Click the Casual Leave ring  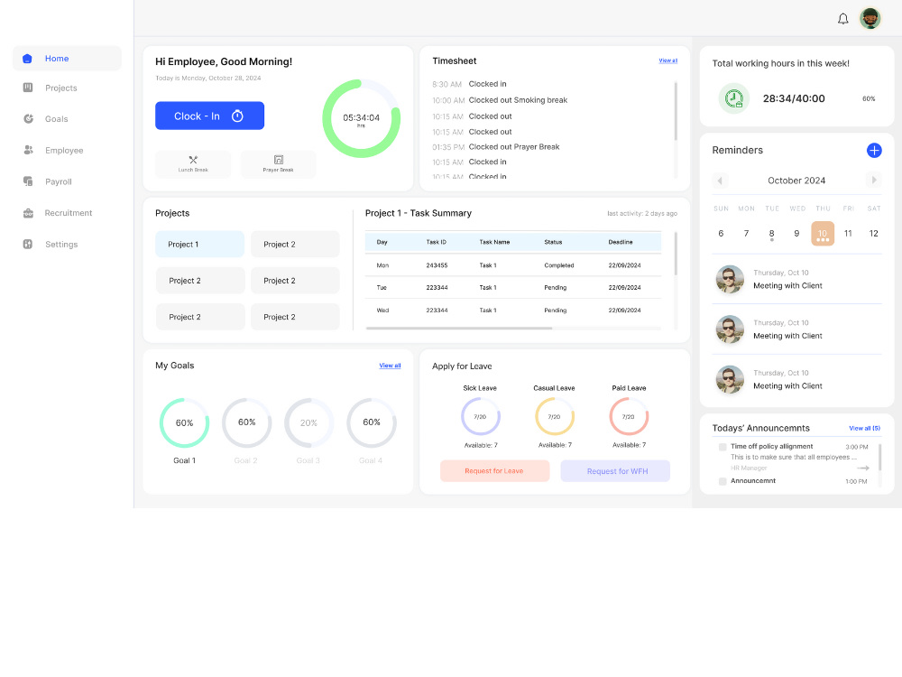(x=555, y=416)
